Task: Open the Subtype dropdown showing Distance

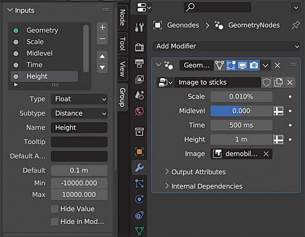Action: click(x=79, y=113)
